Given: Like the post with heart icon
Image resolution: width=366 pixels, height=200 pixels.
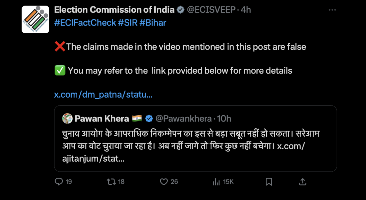Looking at the screenshot, I should pos(164,182).
